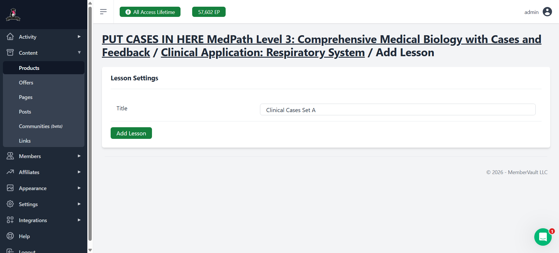Screen dimensions: 559x253
Task: Expand the Affiliates submenu arrow
Action: [x=79, y=172]
